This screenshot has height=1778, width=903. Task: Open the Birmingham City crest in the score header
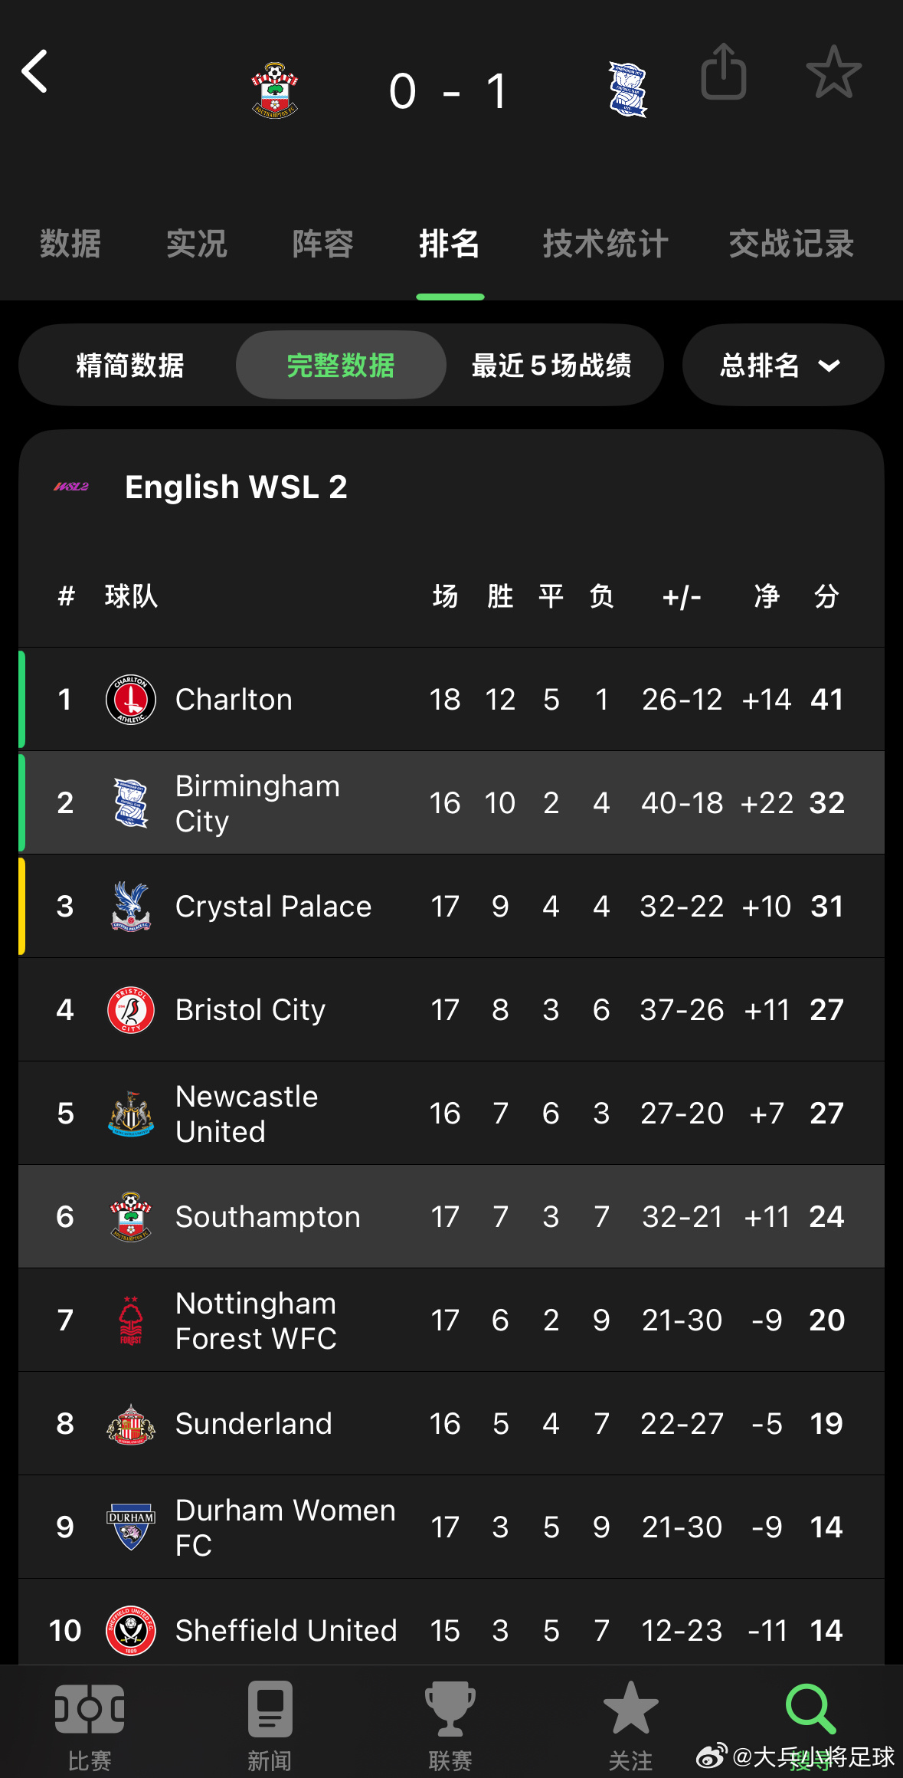627,90
